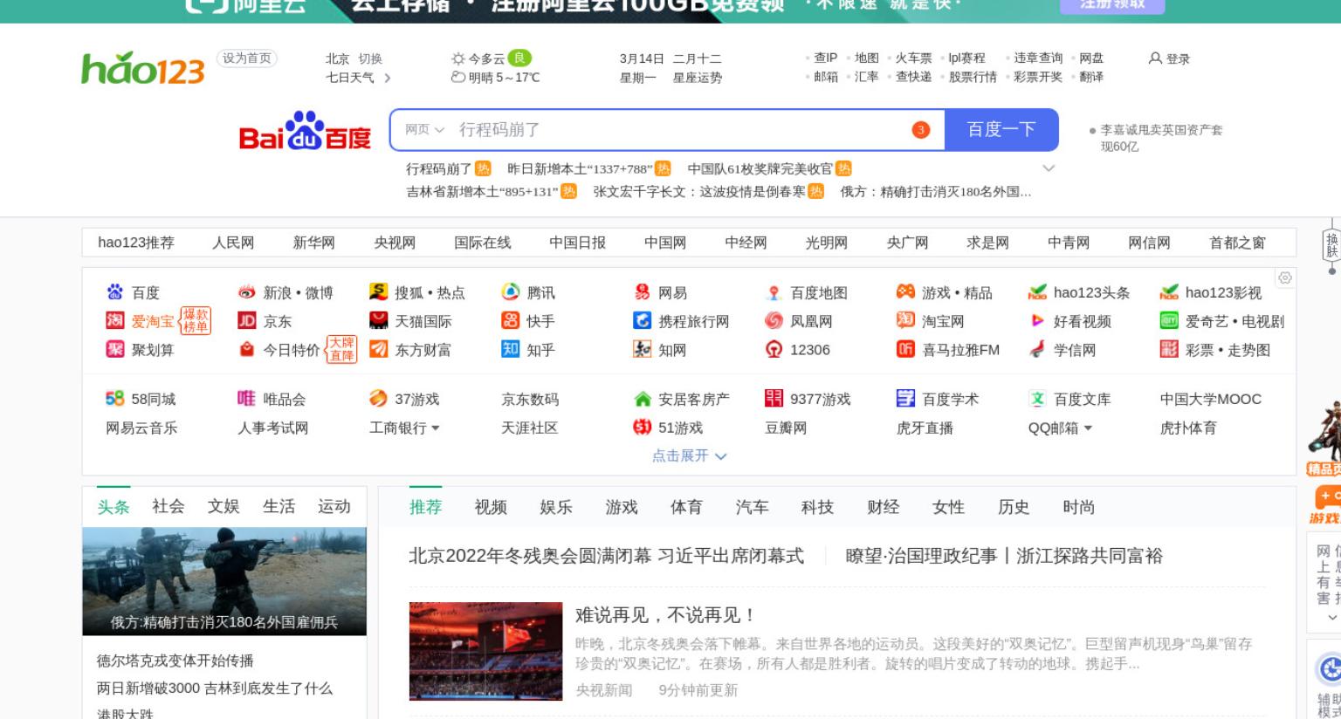Switch to the 科技 feed tab
The image size is (1341, 719).
[x=817, y=507]
